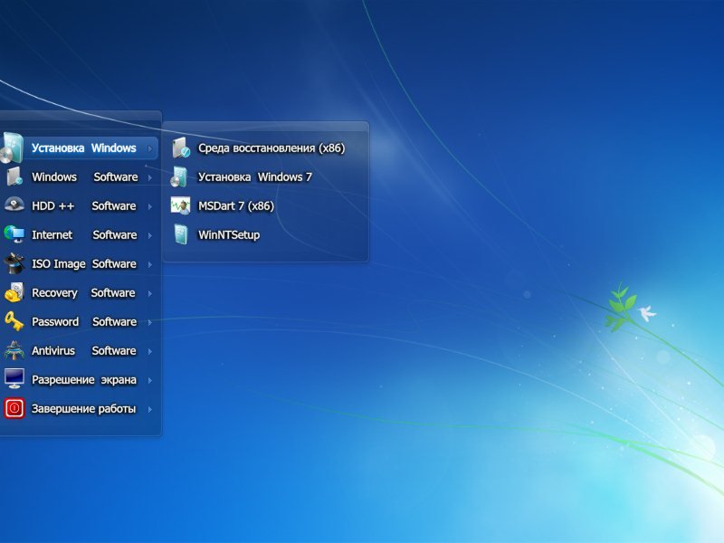Open the Windows Software menu entry
The width and height of the screenshot is (724, 543).
click(x=79, y=176)
